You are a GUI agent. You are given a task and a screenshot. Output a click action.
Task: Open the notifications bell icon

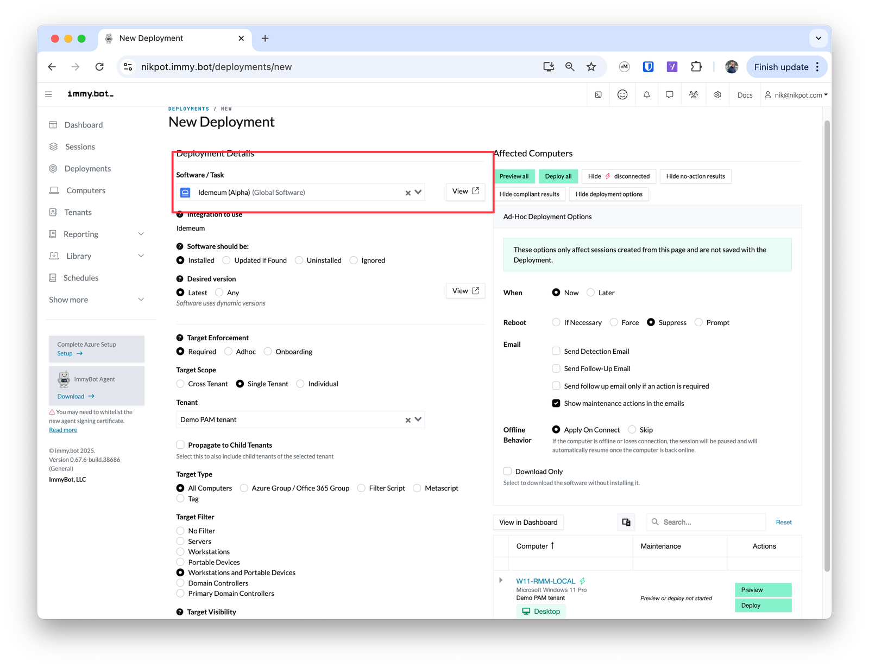pos(646,95)
